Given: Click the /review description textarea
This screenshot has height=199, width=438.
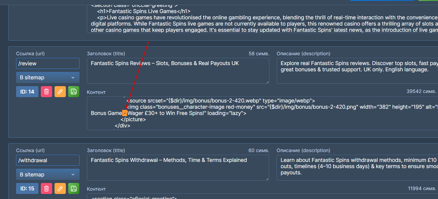Looking at the screenshot, I should [x=357, y=71].
